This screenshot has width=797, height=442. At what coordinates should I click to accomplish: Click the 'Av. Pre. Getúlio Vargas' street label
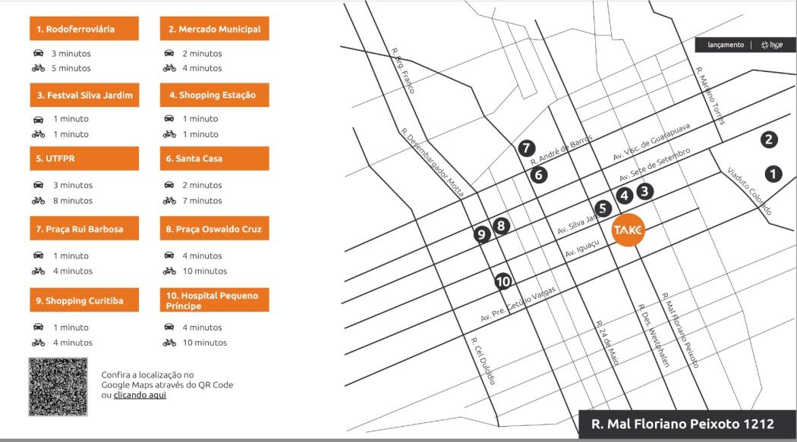(518, 304)
